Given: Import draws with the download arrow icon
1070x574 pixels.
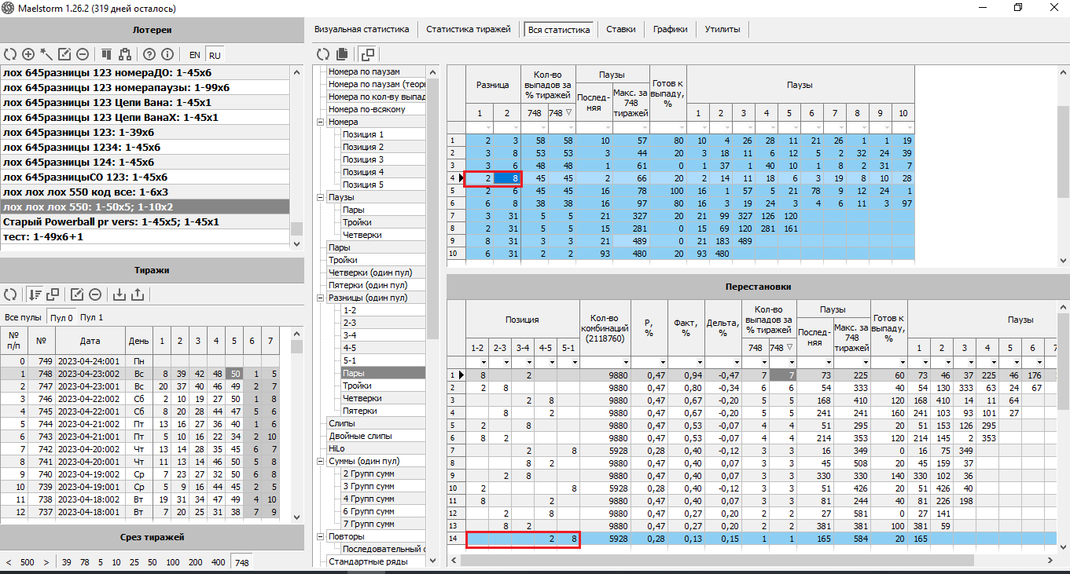Looking at the screenshot, I should click(120, 294).
